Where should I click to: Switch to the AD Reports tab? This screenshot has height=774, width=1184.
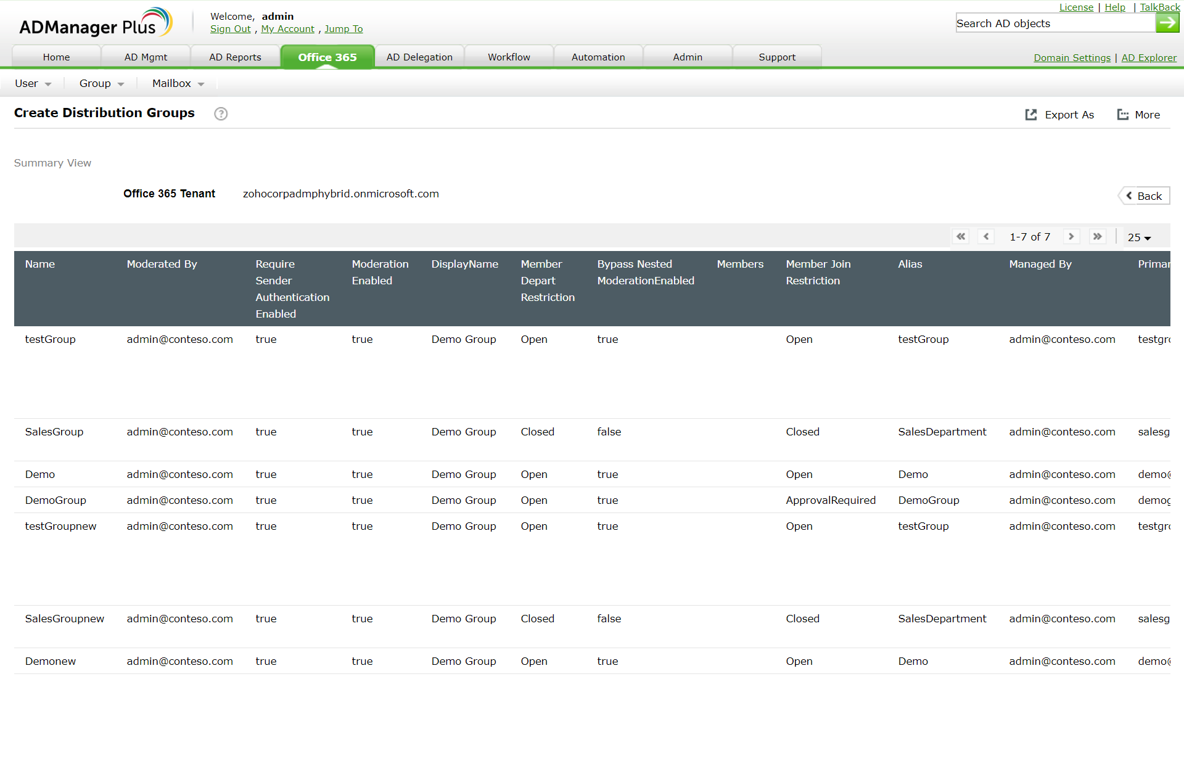point(235,57)
